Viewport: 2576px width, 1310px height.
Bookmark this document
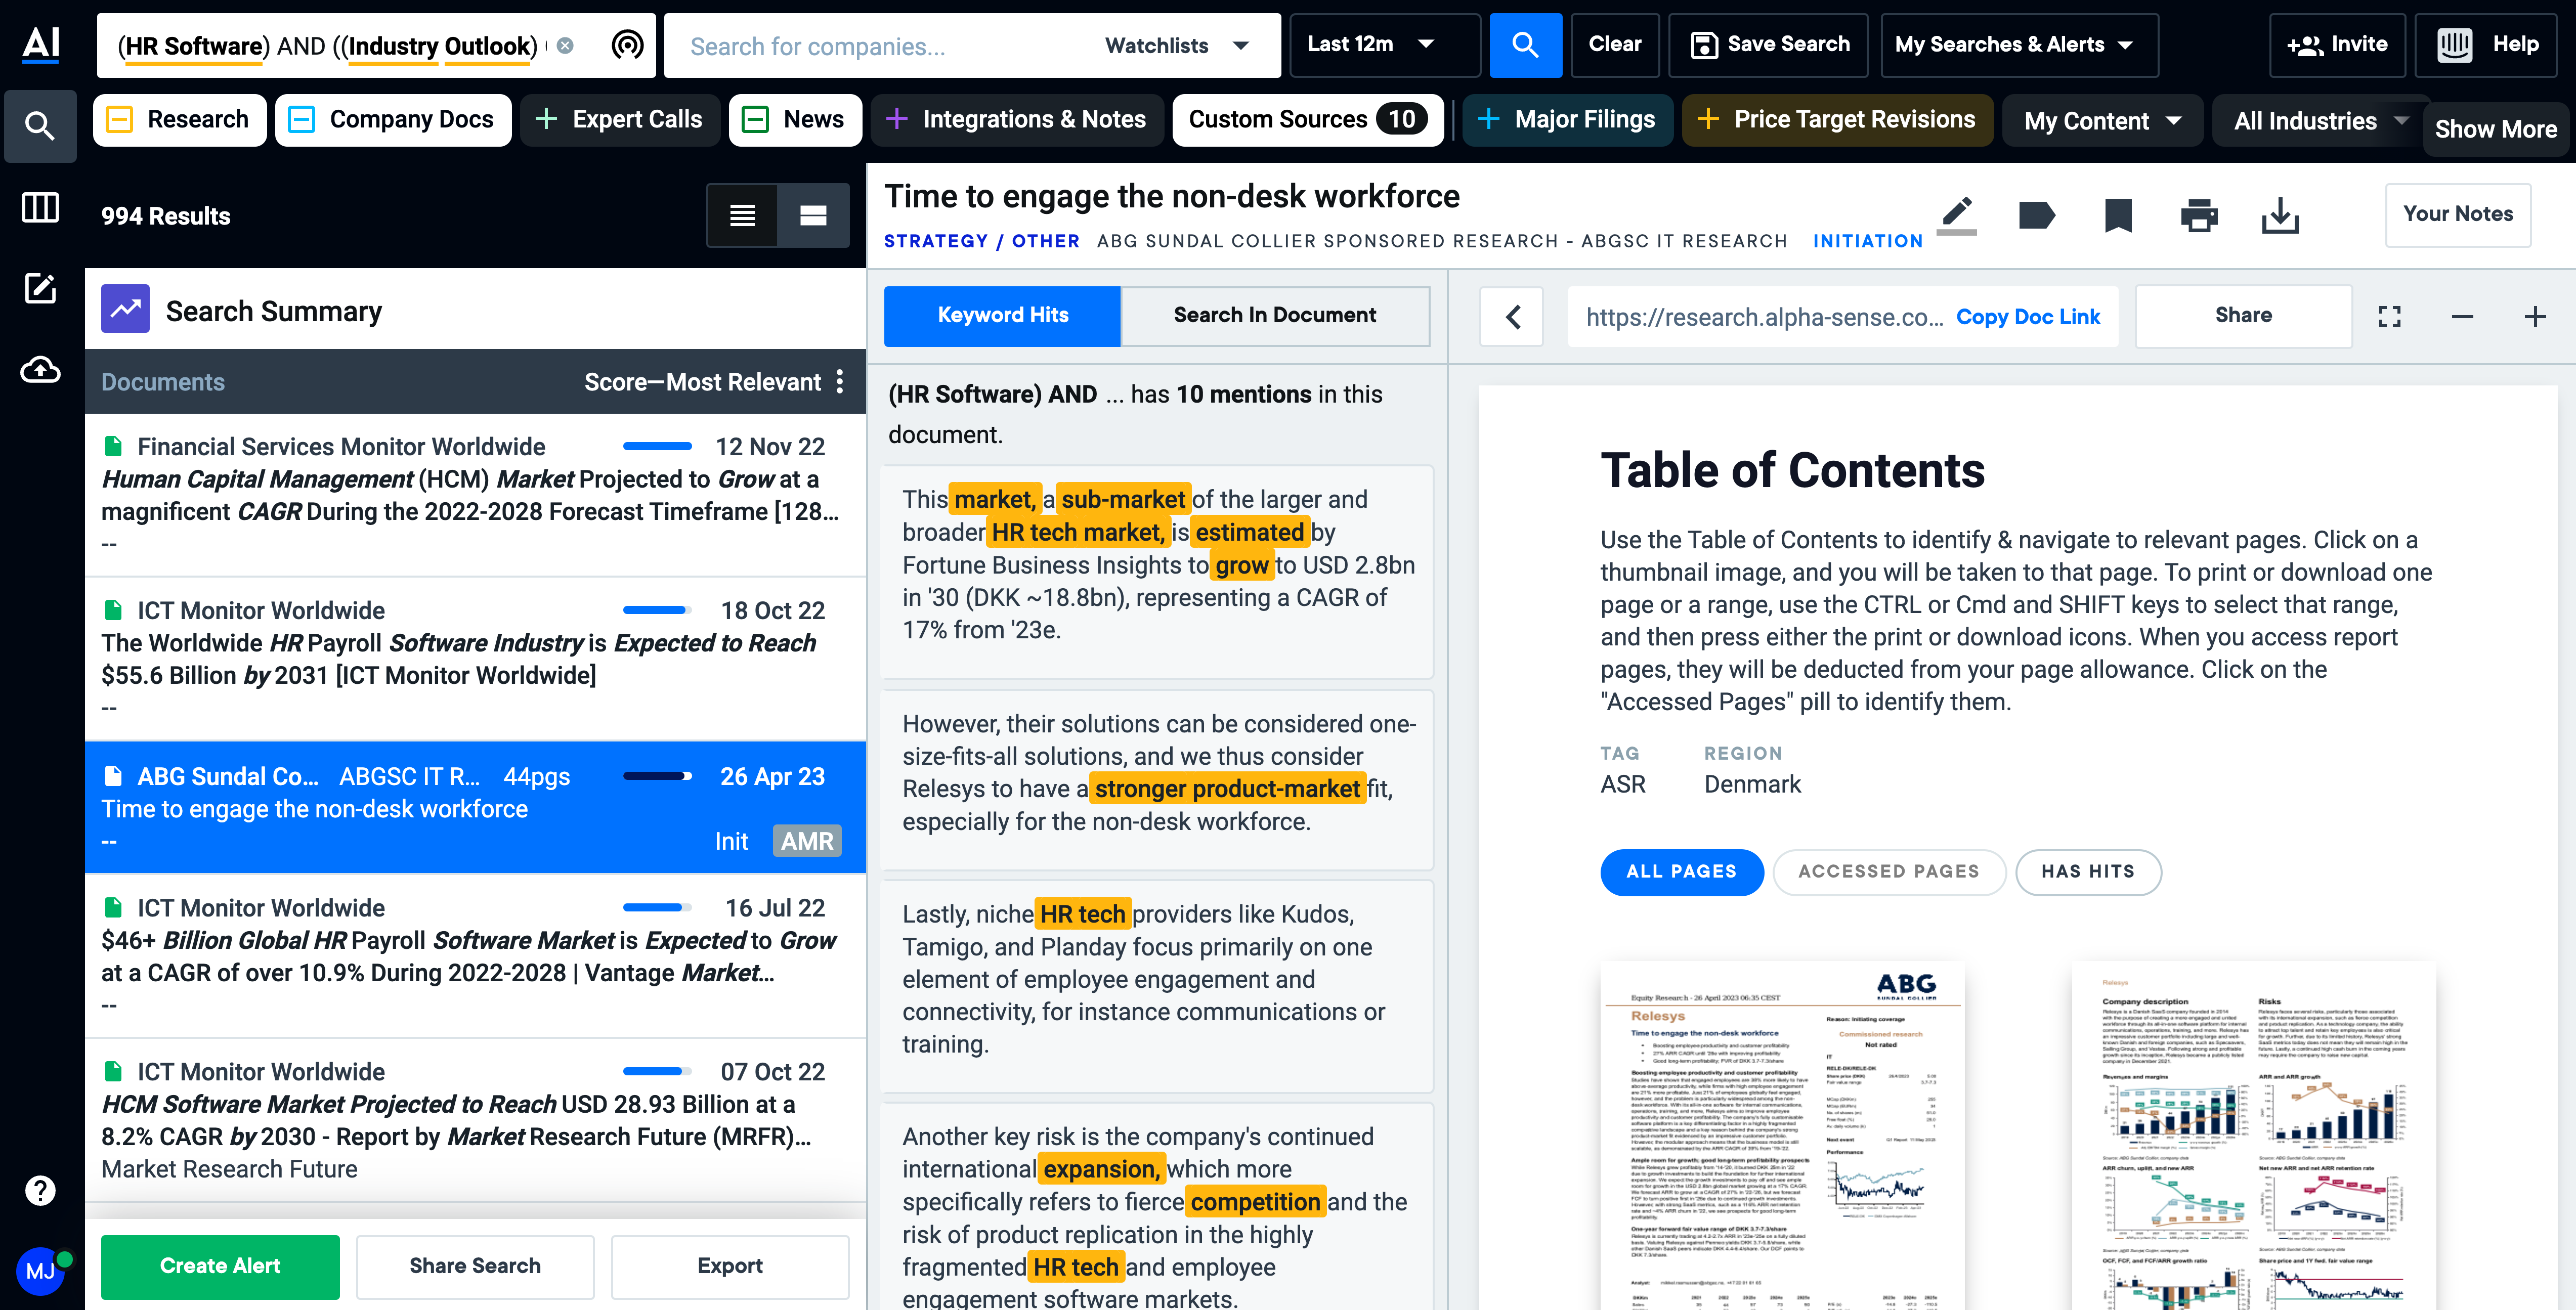[x=2118, y=215]
